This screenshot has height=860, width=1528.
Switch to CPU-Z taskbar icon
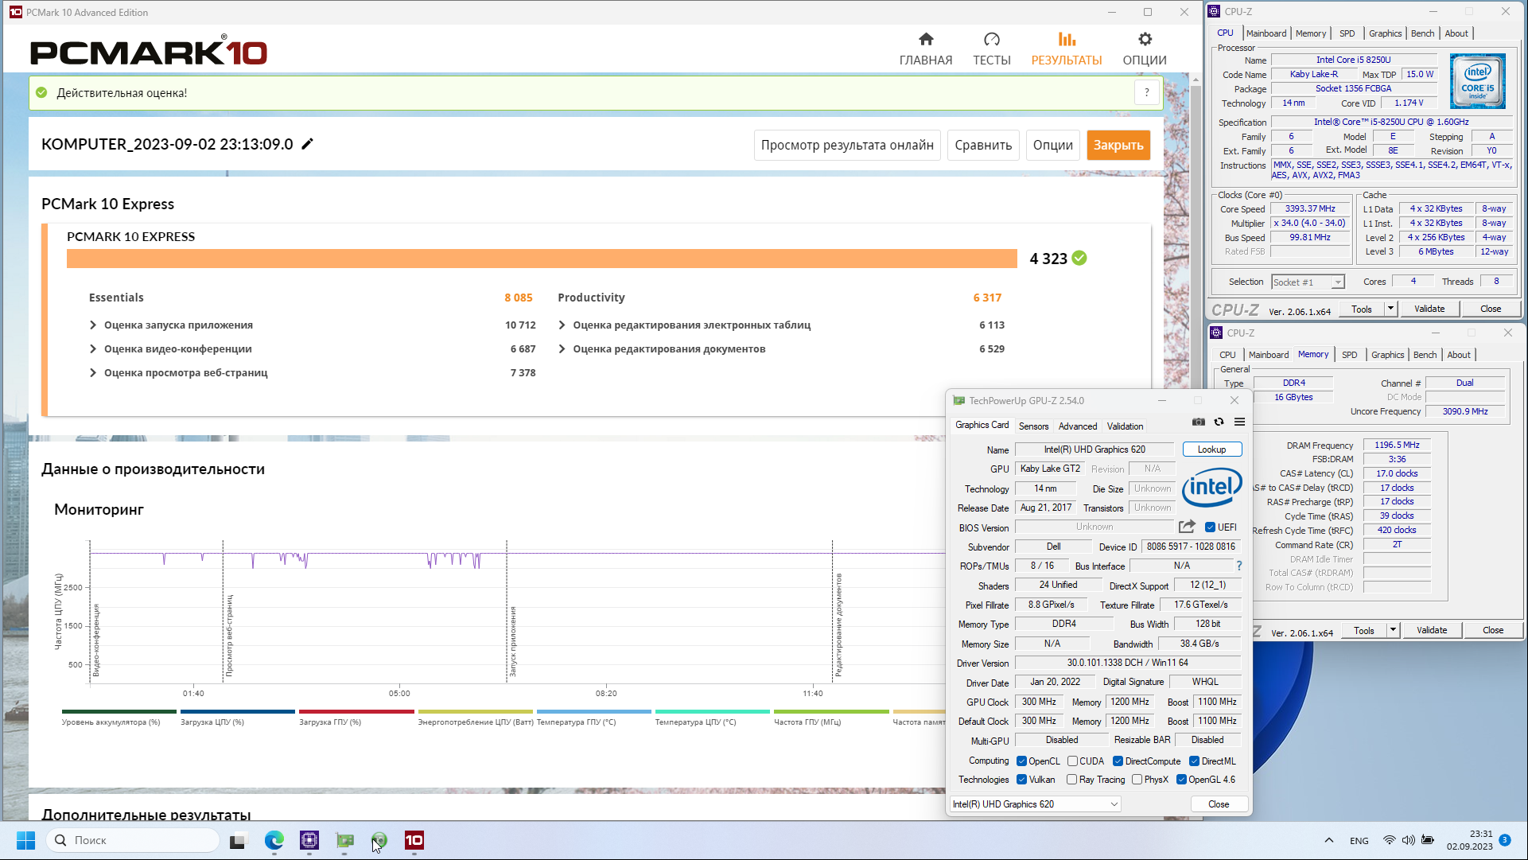pos(309,840)
